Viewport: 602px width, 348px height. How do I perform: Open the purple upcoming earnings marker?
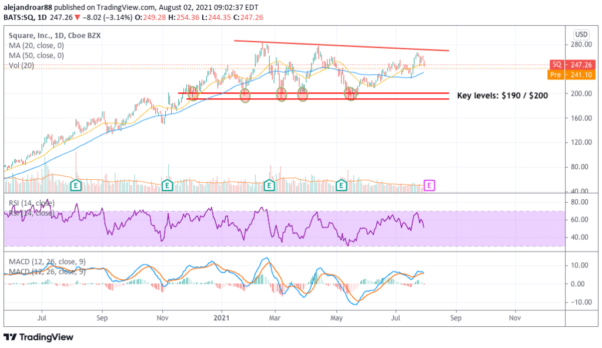point(430,186)
